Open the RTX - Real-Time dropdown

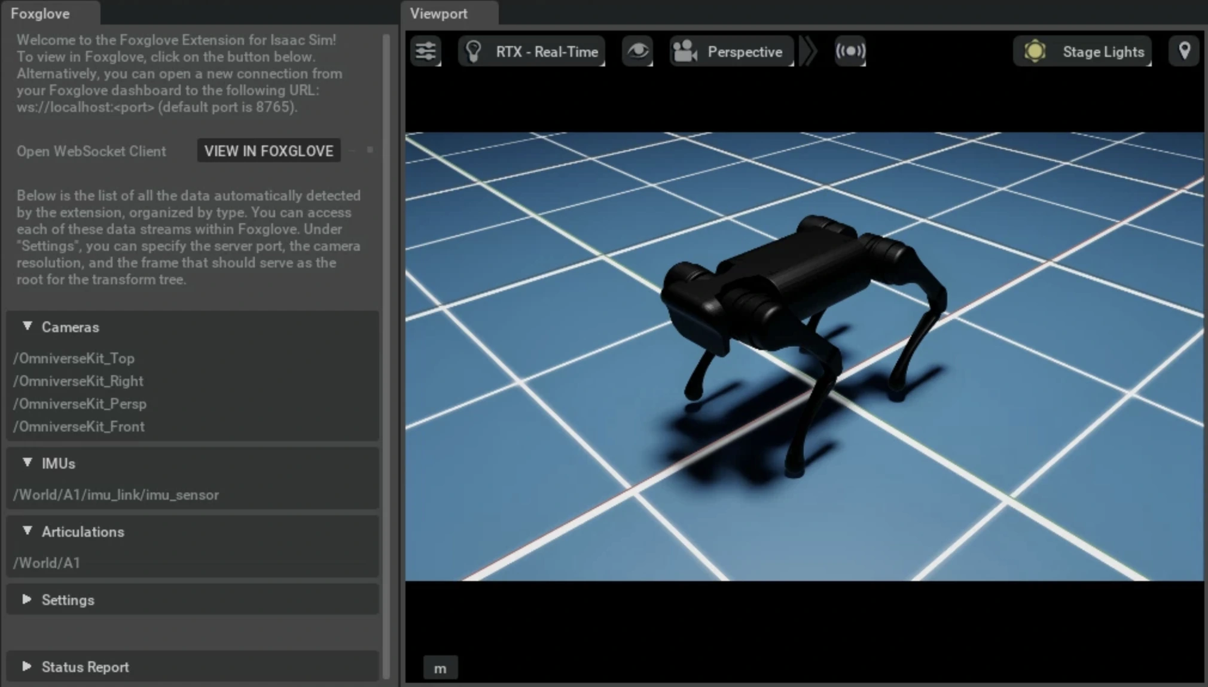[x=546, y=52]
